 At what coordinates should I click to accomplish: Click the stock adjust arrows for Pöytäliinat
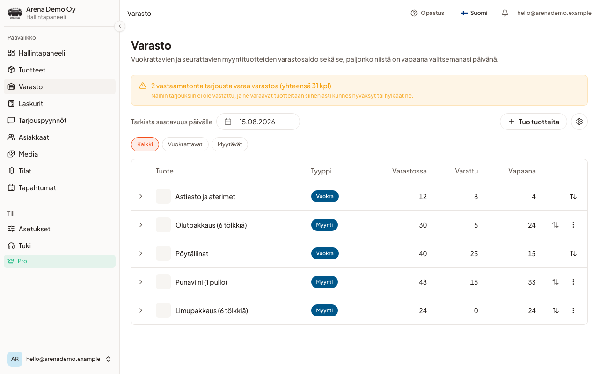pyautogui.click(x=573, y=253)
